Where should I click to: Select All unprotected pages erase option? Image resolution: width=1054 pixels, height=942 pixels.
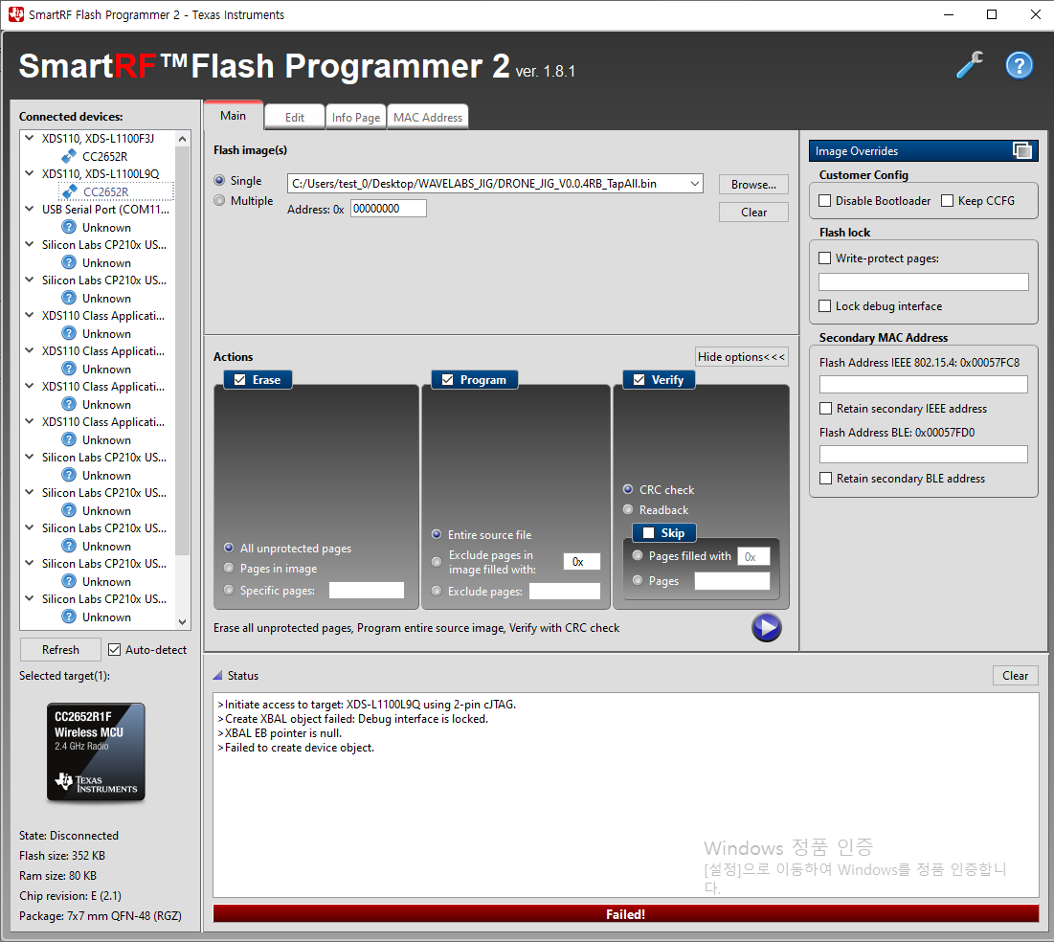click(x=229, y=548)
